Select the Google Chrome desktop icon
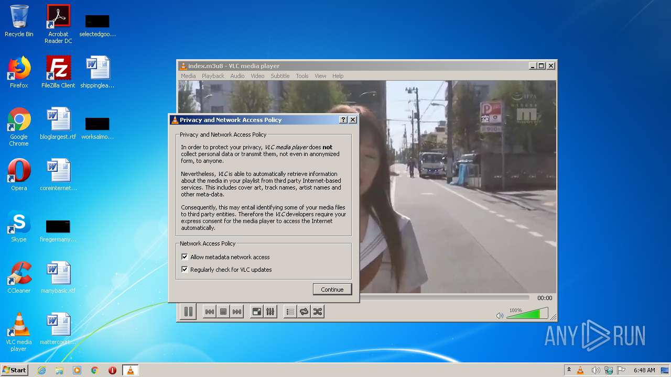The width and height of the screenshot is (671, 377). pyautogui.click(x=19, y=127)
